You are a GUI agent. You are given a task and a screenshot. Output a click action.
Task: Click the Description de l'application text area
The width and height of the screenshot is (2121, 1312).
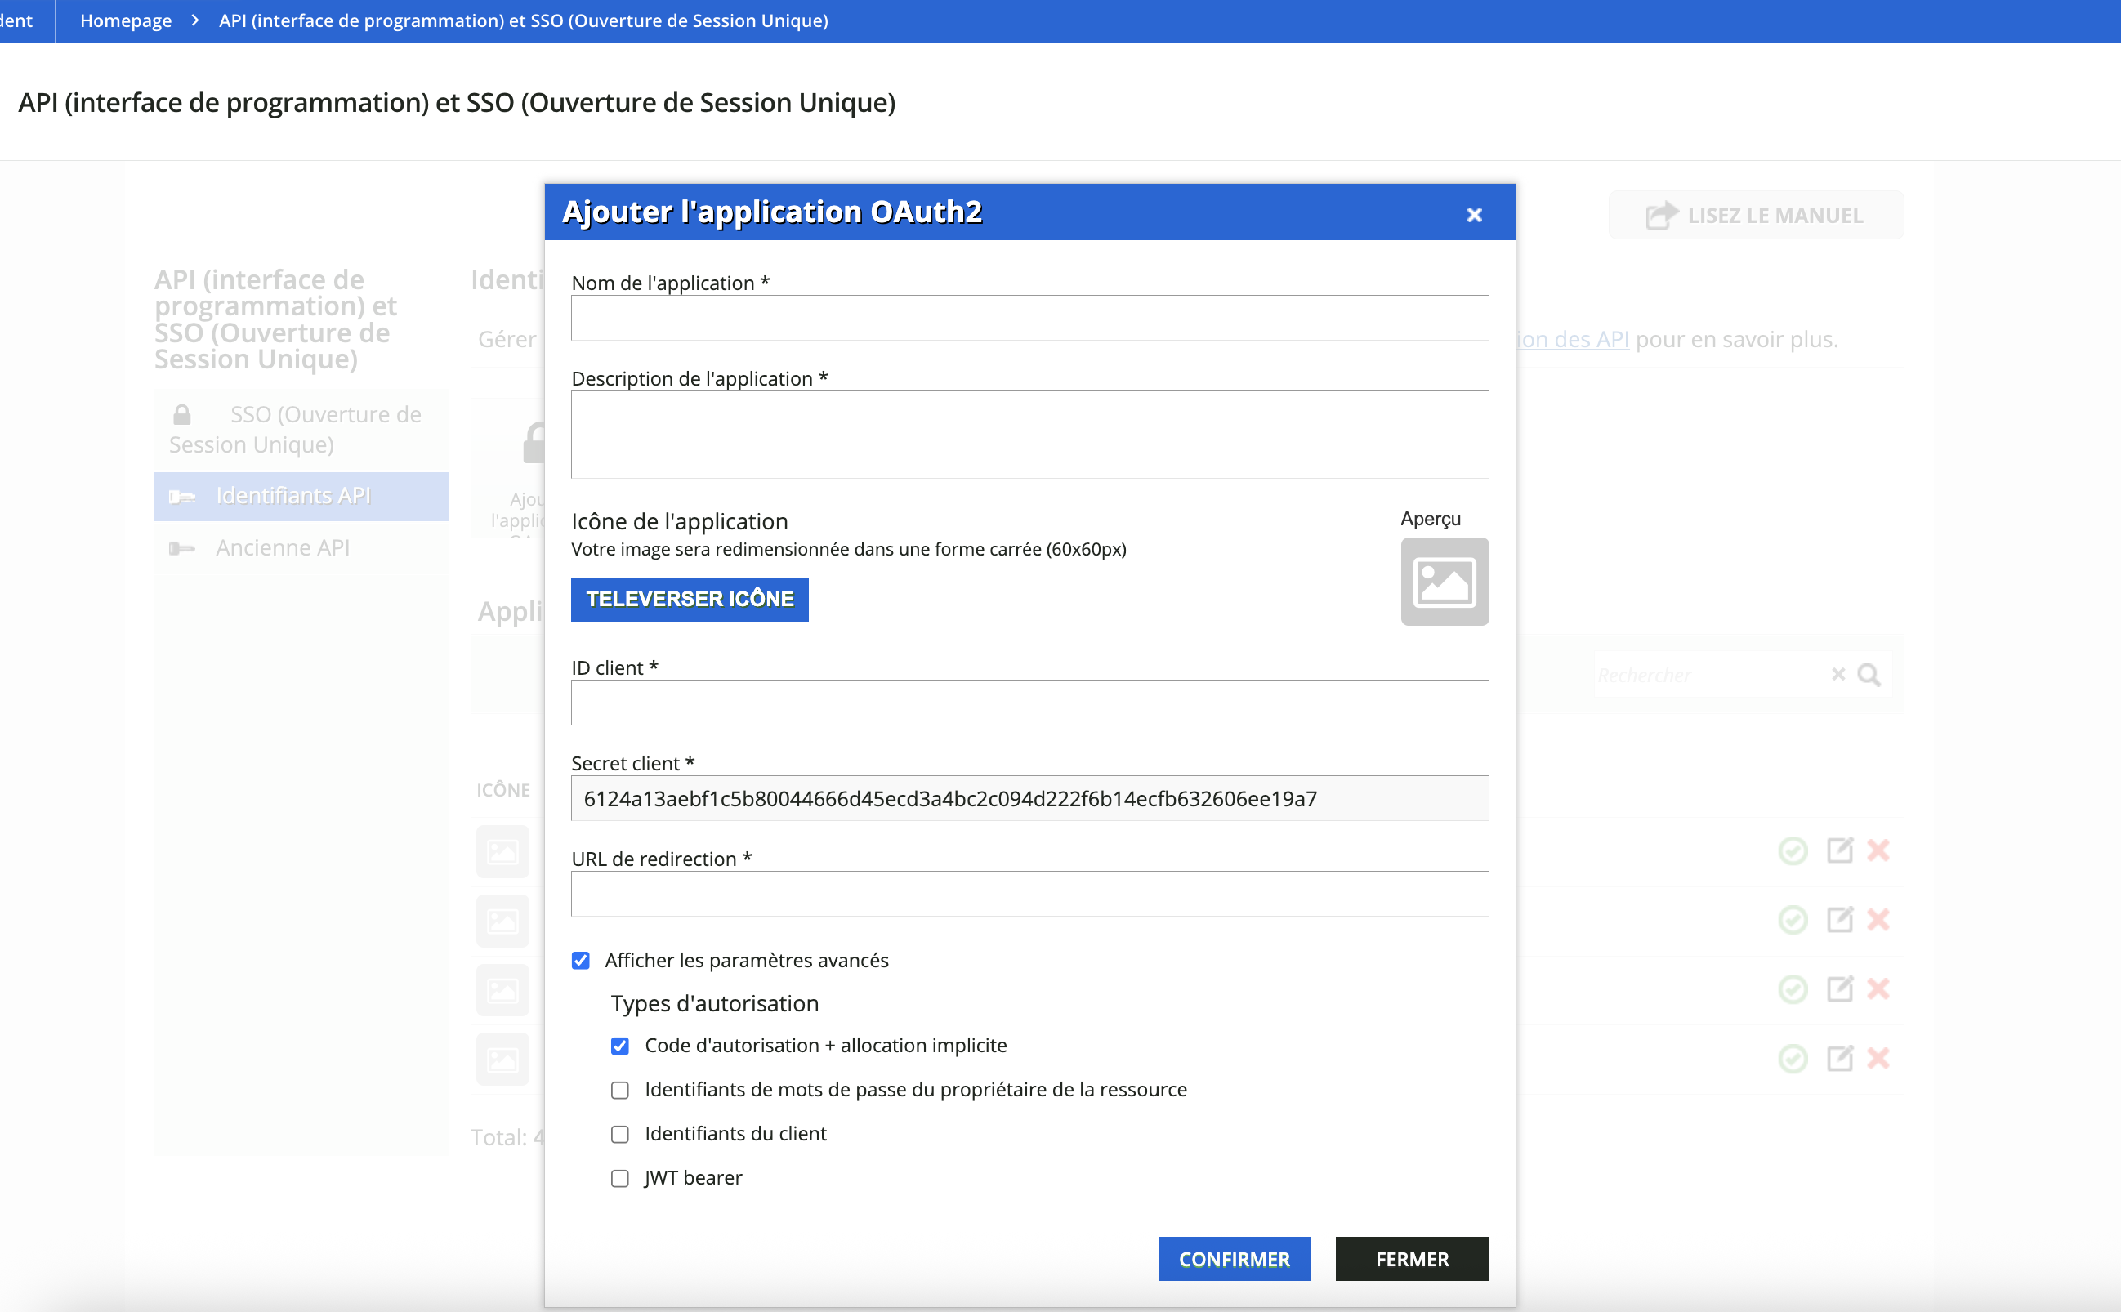tap(1029, 434)
